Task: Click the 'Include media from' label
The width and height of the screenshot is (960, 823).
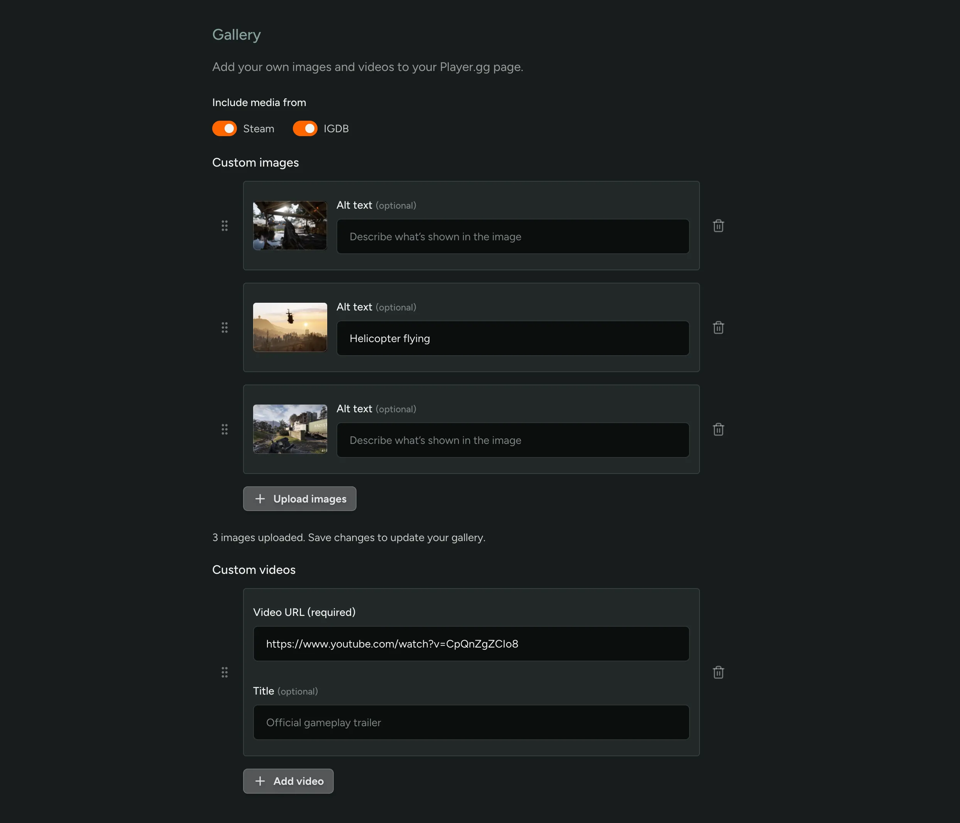Action: [x=259, y=102]
